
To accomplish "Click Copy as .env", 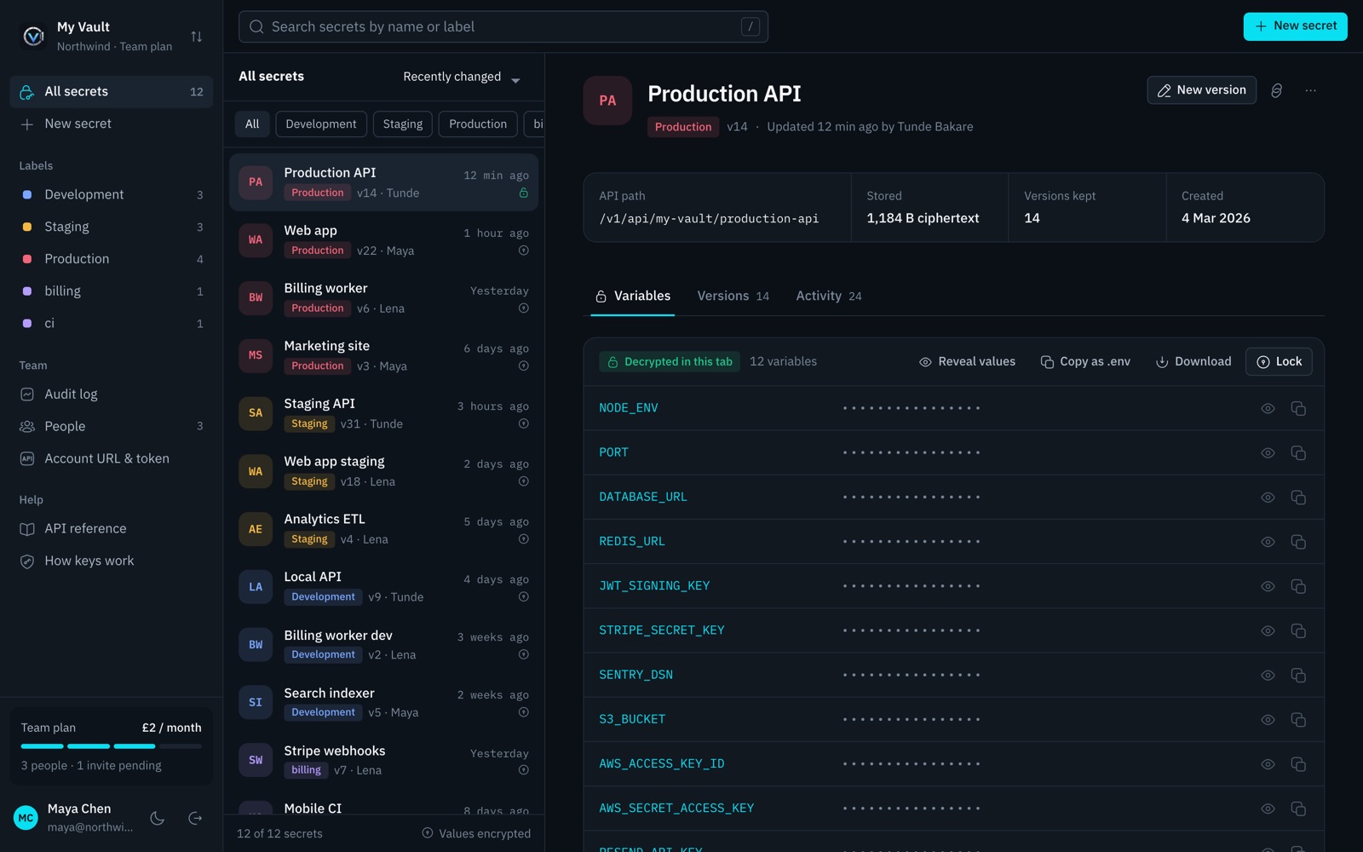I will [1085, 361].
